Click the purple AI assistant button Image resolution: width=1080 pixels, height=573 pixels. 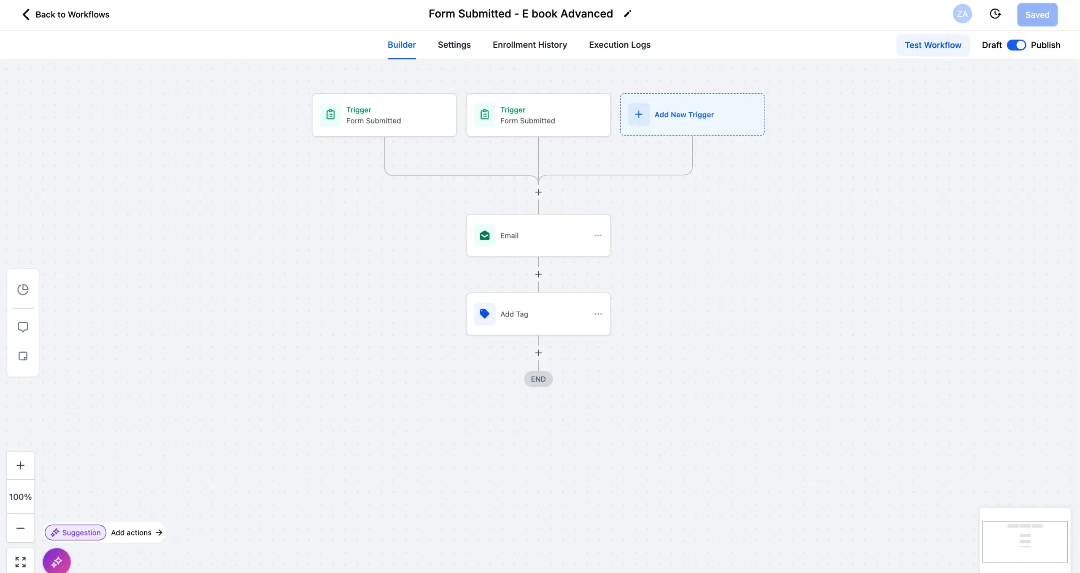click(x=57, y=561)
